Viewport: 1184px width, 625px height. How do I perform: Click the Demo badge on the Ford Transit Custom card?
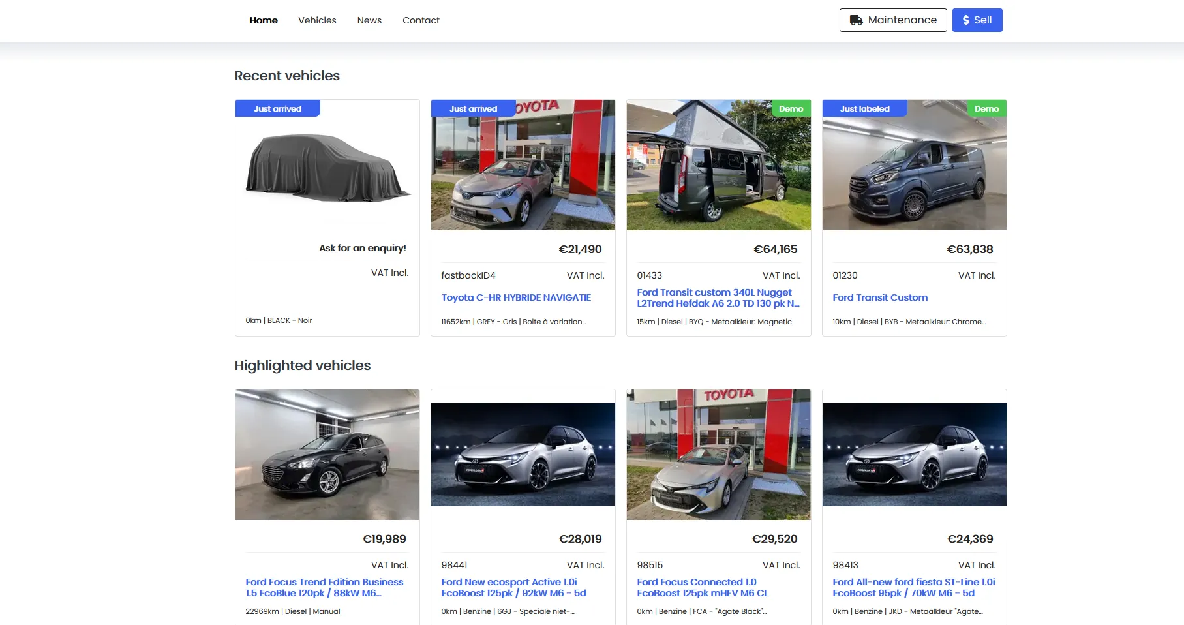(987, 108)
